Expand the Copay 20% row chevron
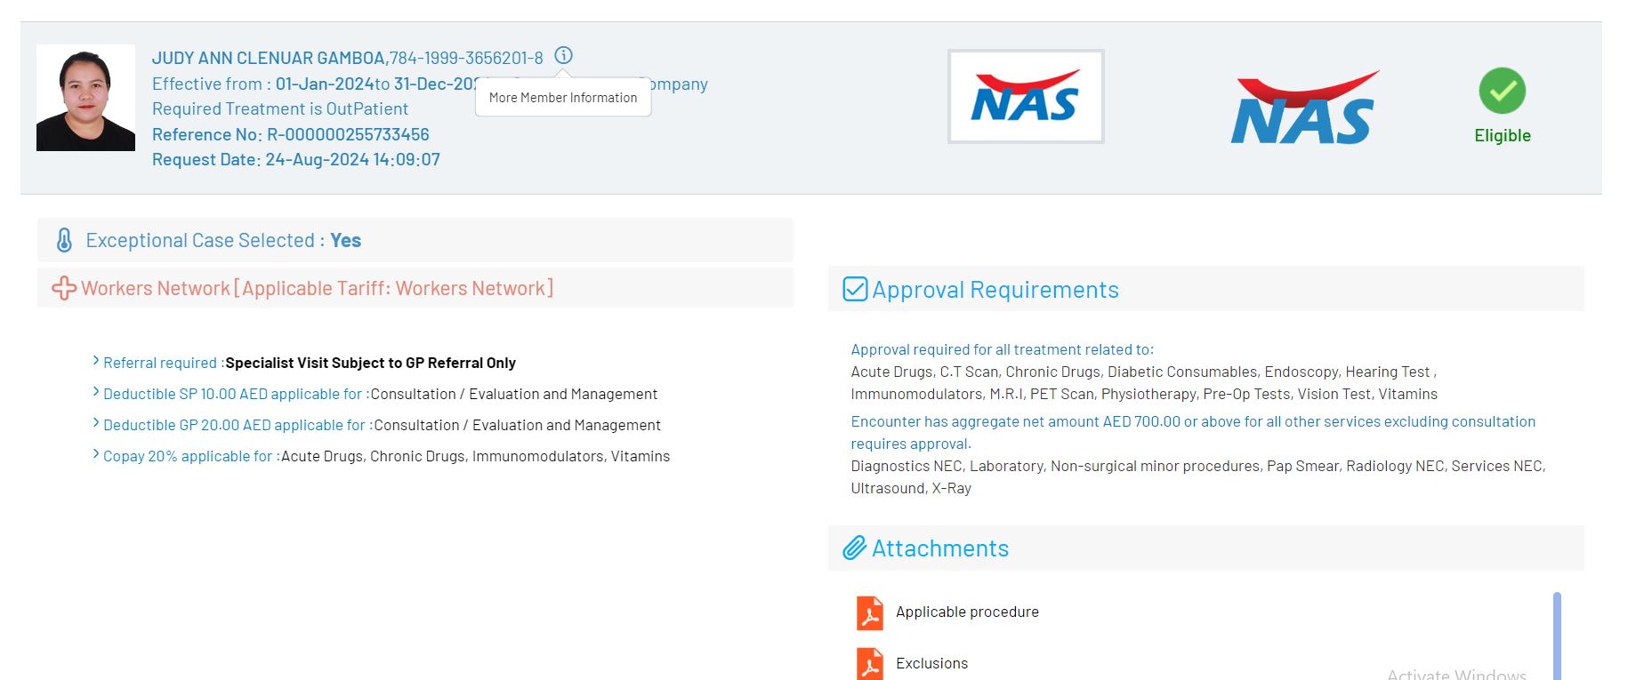 (x=96, y=454)
